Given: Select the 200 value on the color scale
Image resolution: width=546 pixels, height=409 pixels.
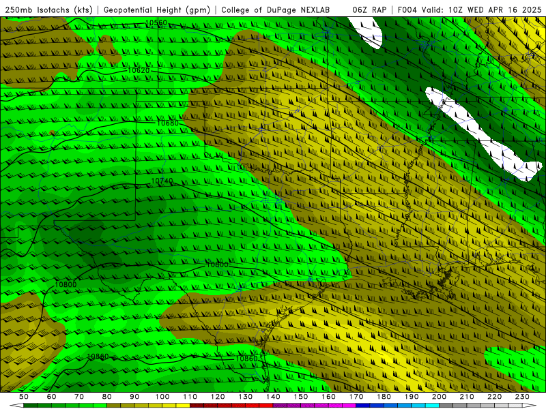Looking at the screenshot, I should point(439,397).
